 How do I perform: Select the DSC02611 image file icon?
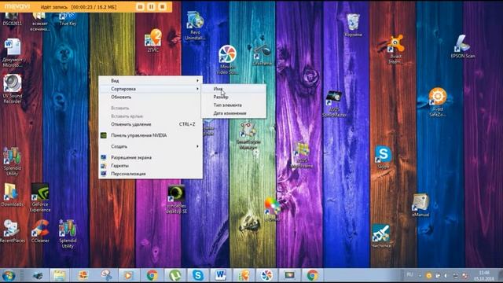13,19
